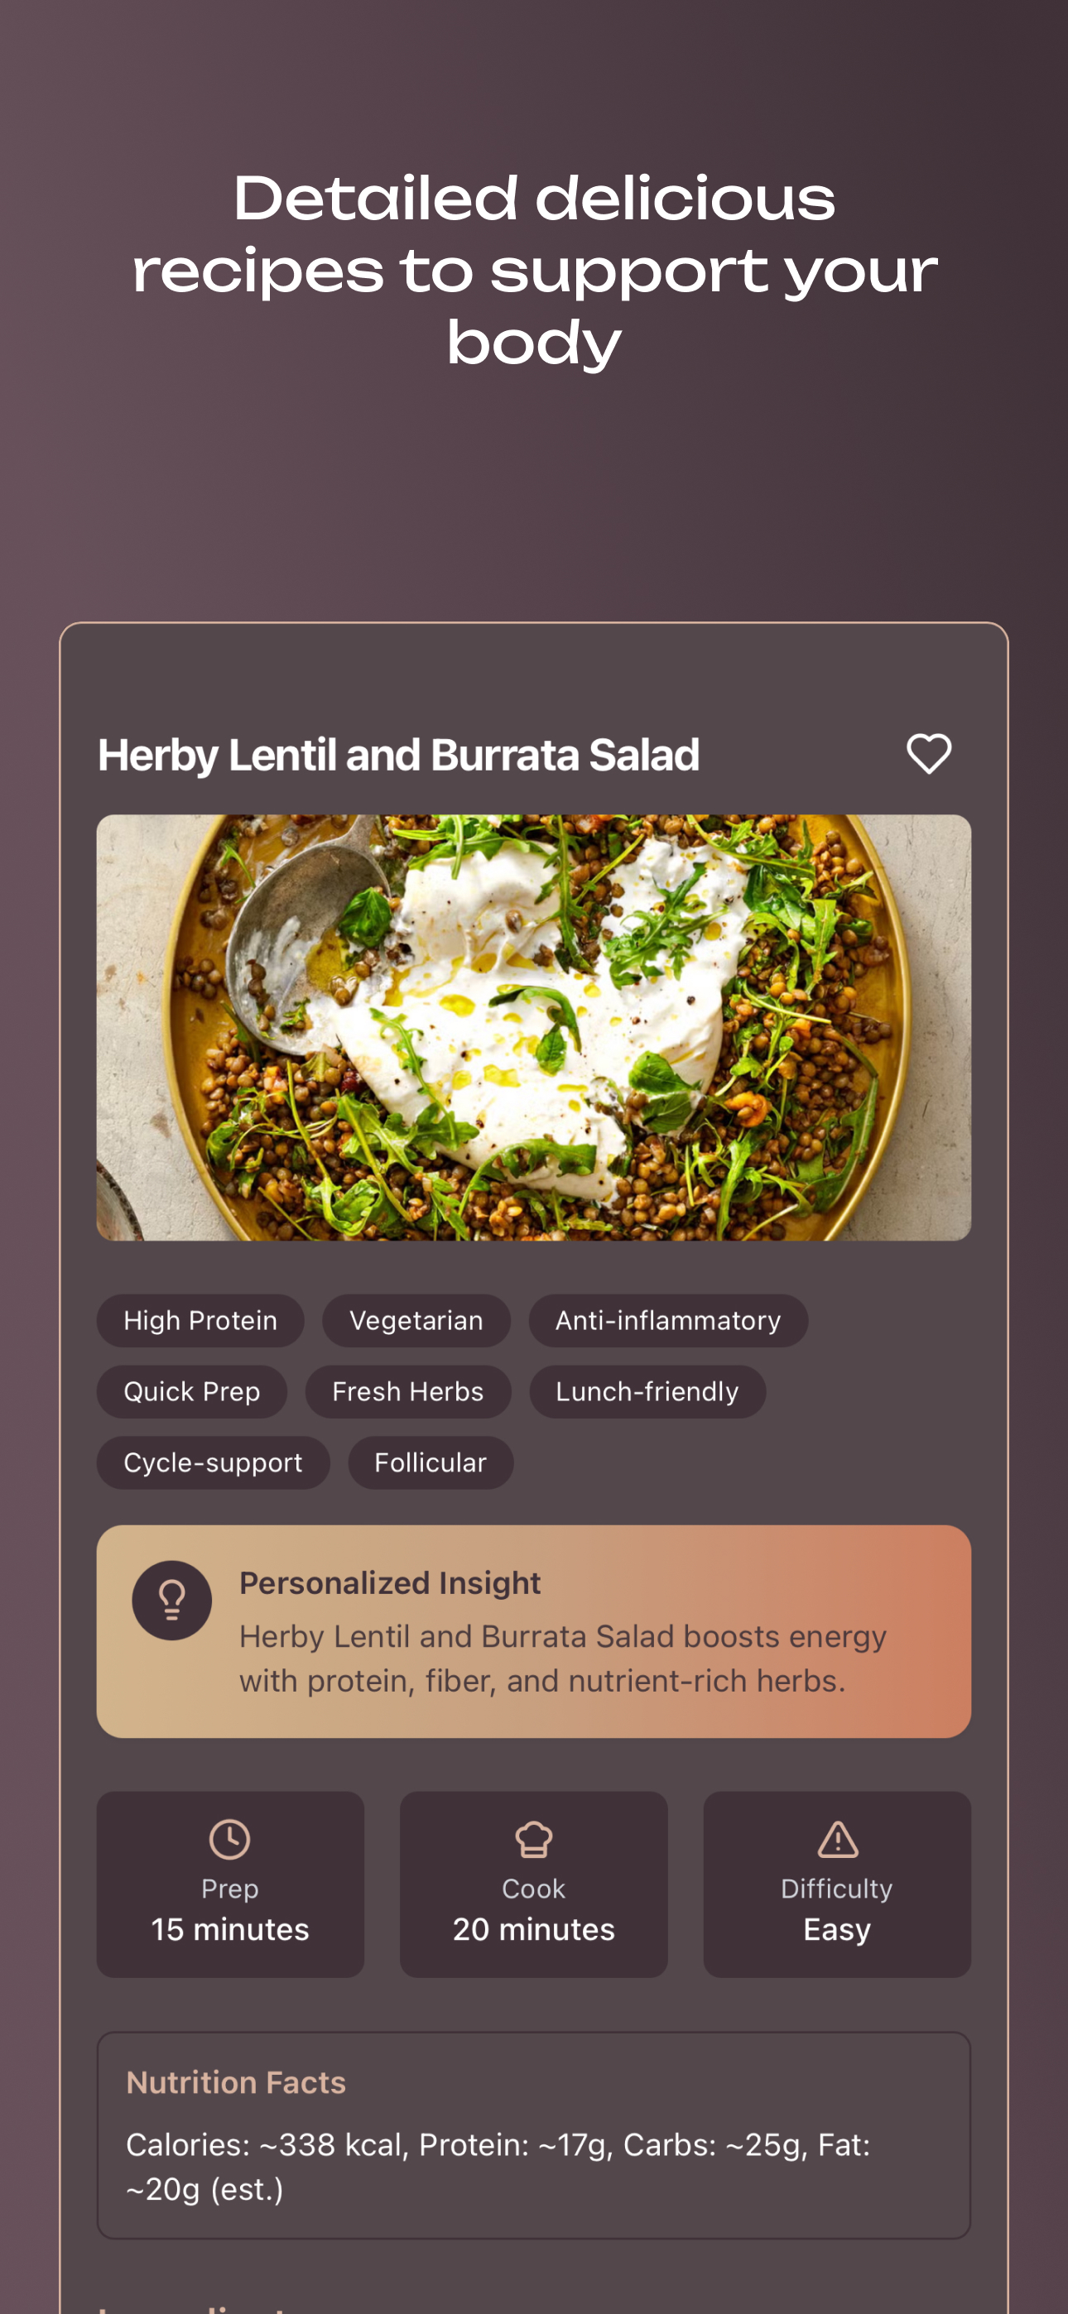This screenshot has width=1068, height=2314.
Task: Choose the Quick Prep tag
Action: click(191, 1391)
